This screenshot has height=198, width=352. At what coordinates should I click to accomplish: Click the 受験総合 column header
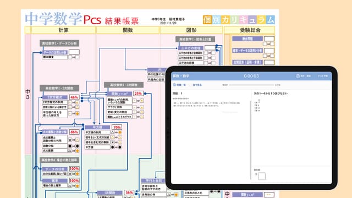(x=250, y=30)
